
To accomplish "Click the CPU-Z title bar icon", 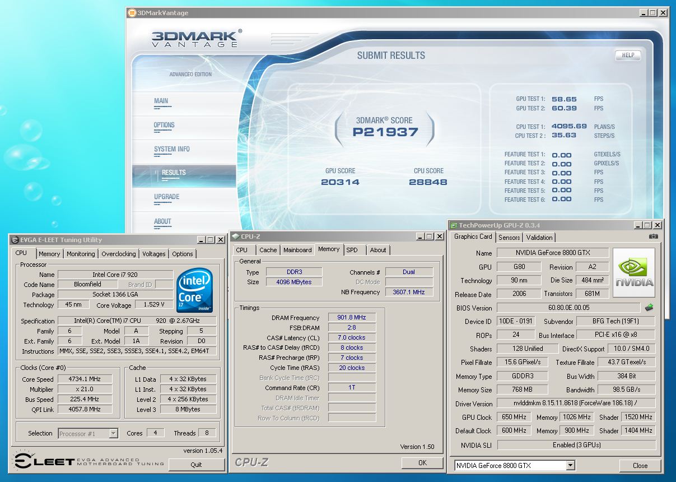I will (x=236, y=237).
